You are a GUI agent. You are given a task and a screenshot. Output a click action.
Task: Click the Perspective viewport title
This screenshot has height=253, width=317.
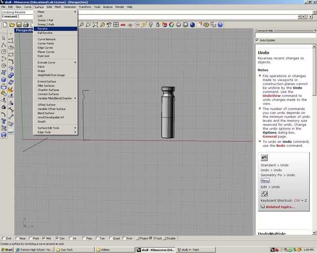[24, 30]
